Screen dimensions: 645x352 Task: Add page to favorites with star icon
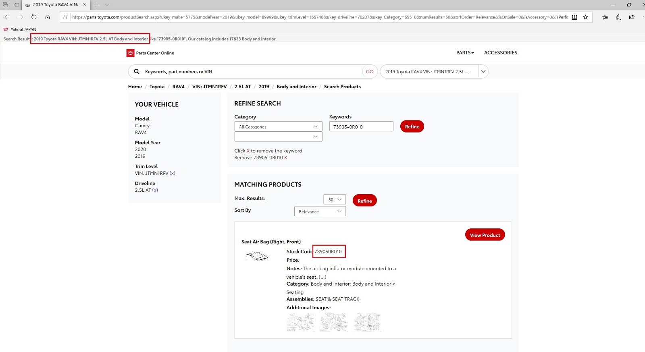[585, 17]
